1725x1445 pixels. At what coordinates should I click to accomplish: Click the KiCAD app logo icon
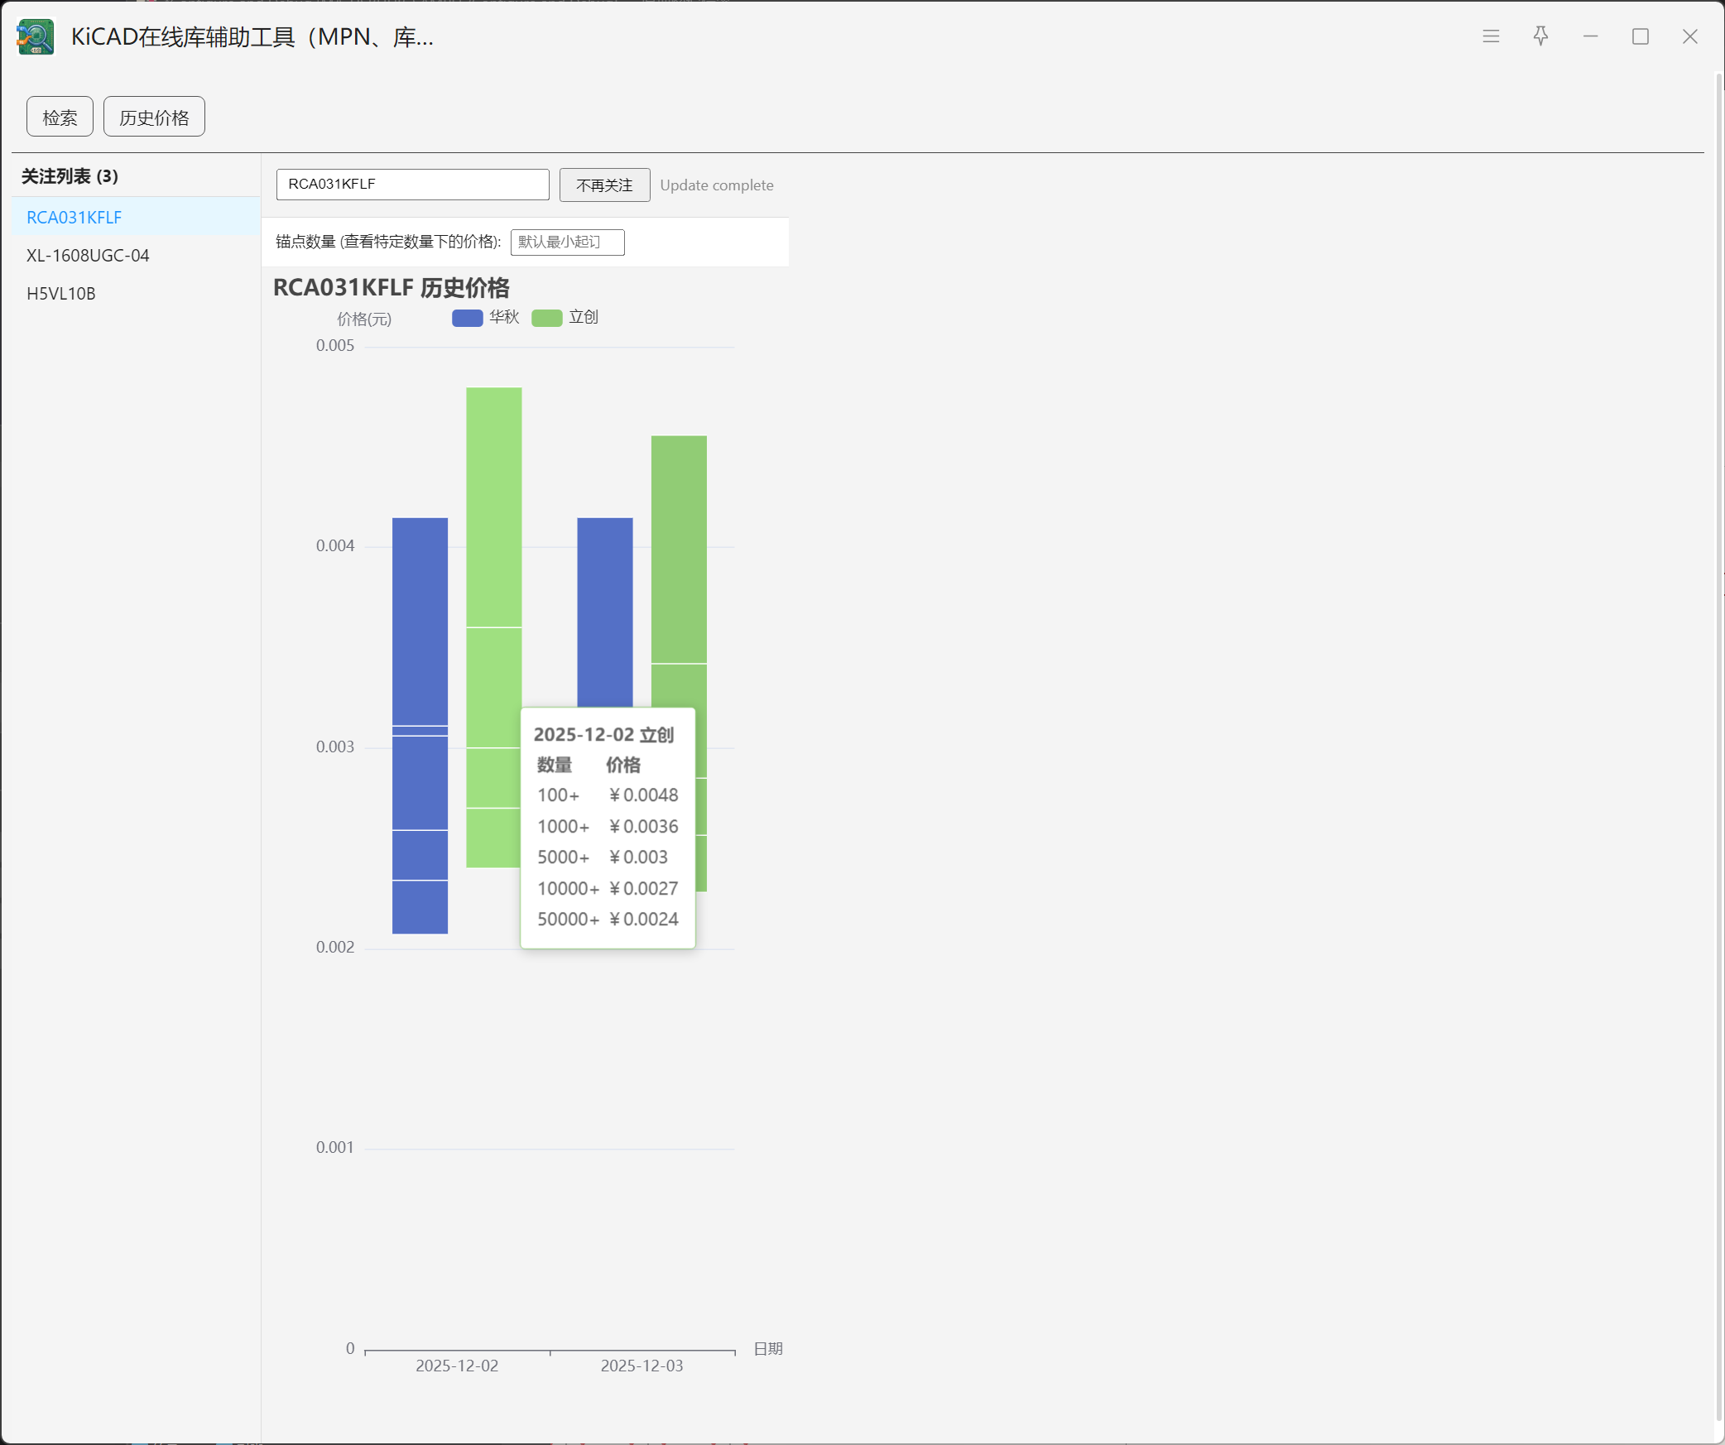pyautogui.click(x=35, y=37)
